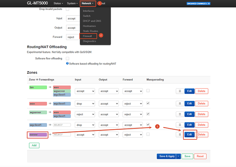
Task: Open server zone Output dropdown
Action: [109, 135]
